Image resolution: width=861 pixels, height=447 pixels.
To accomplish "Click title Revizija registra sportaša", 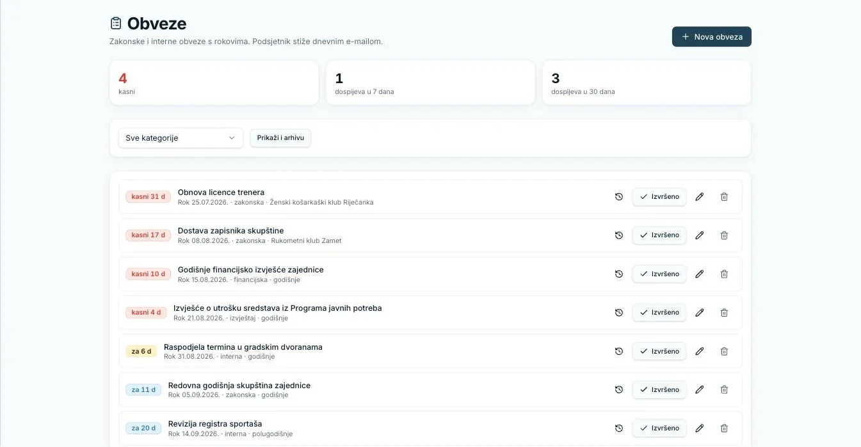I will click(215, 424).
